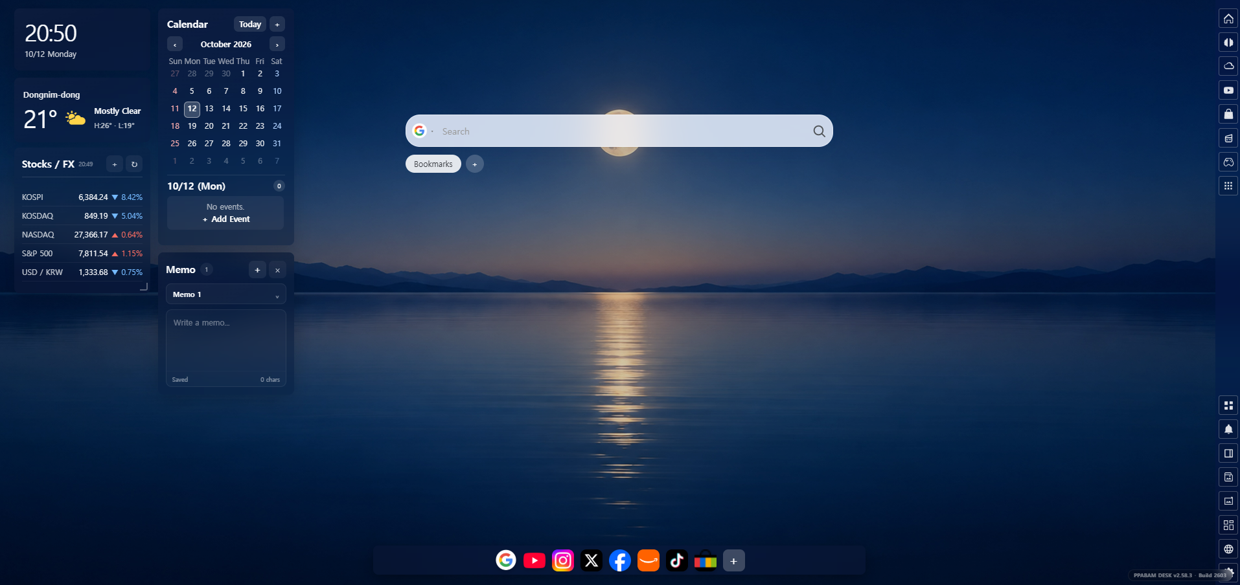Screen dimensions: 1240x585
Task: Click the KOSPI row in the Stocks / FX widget
Action: [x=82, y=197]
